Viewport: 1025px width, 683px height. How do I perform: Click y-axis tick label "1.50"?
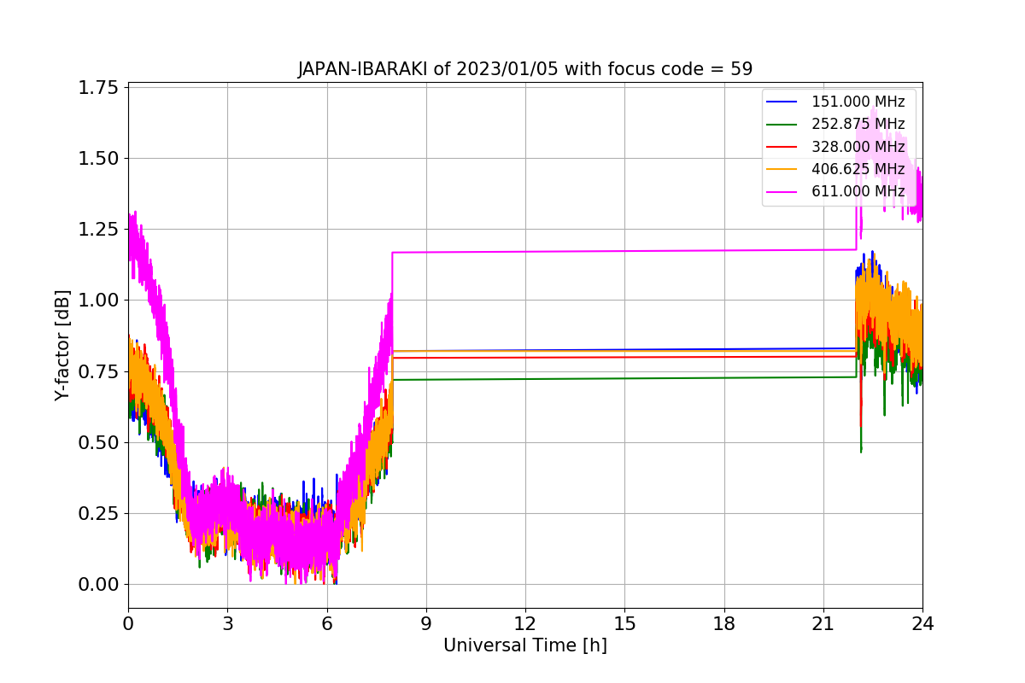coord(99,158)
